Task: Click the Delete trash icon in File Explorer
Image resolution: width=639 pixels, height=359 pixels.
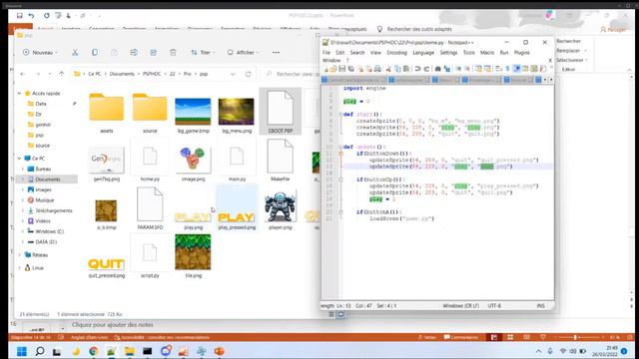Action: [173, 53]
